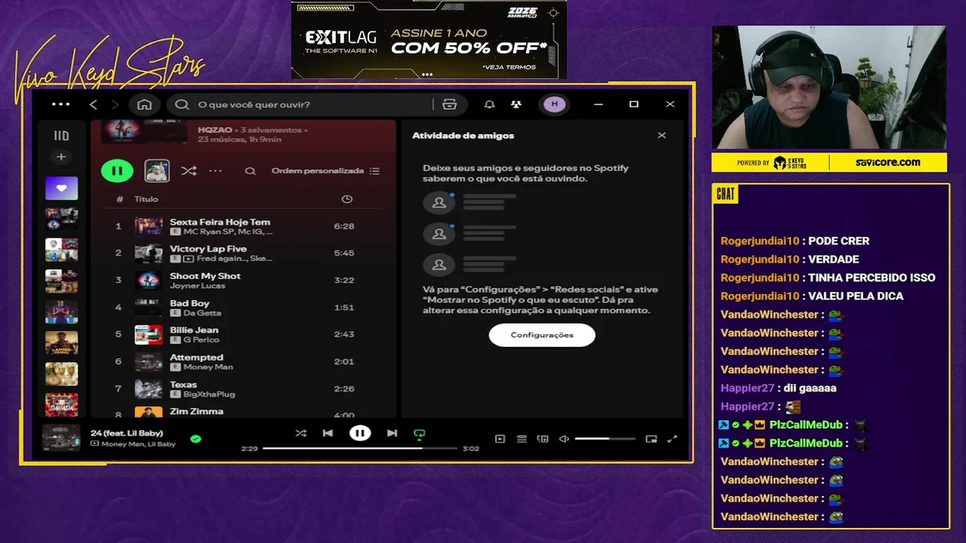The width and height of the screenshot is (966, 543).
Task: Open Liked Songs heart tile in sidebar
Action: point(62,189)
